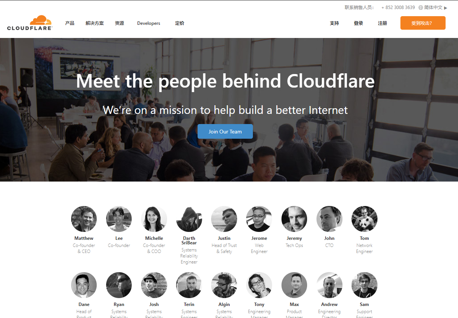Image resolution: width=458 pixels, height=318 pixels.
Task: Click the Join Our Team button
Action: (225, 132)
